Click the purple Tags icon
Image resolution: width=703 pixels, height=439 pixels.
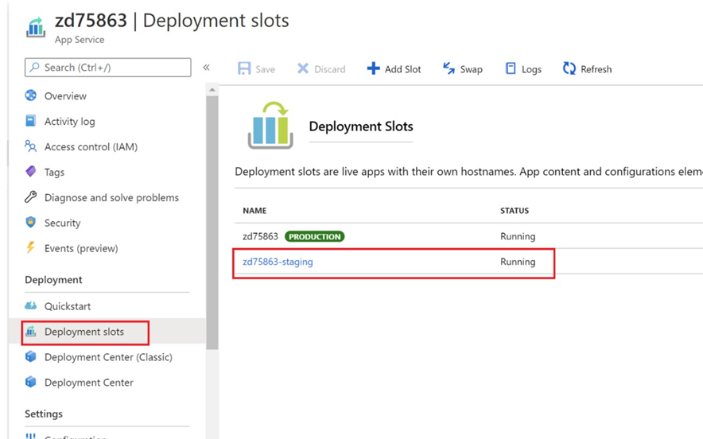coord(31,172)
